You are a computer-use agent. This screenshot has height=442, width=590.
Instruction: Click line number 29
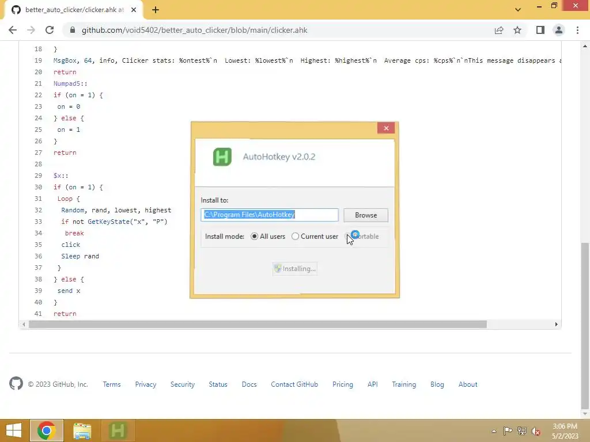click(38, 176)
